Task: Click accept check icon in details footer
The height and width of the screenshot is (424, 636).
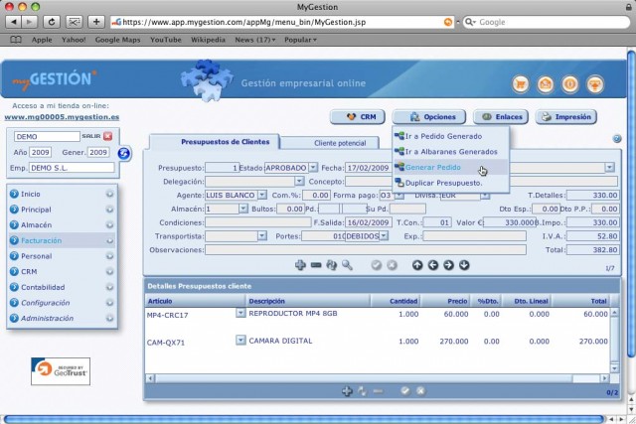Action: (x=405, y=391)
